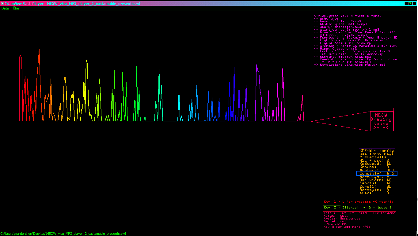This screenshot has width=418, height=236.
Task: Click the 'Titel: Tut Tut Child' info line
Action: [x=359, y=213]
